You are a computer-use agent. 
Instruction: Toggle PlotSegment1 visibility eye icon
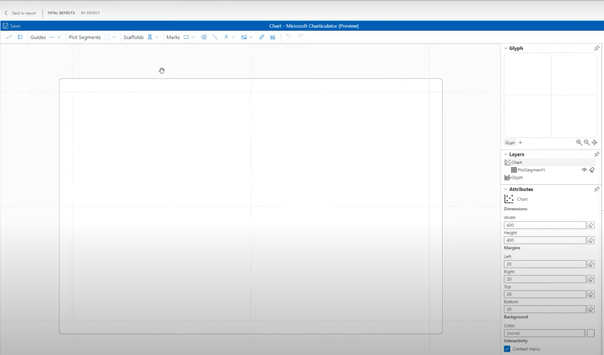tap(585, 170)
